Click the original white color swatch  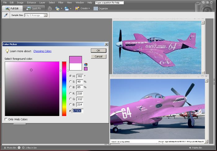76,67
